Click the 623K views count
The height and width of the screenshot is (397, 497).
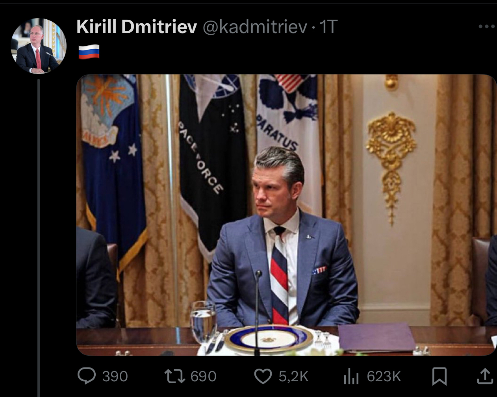tap(384, 376)
